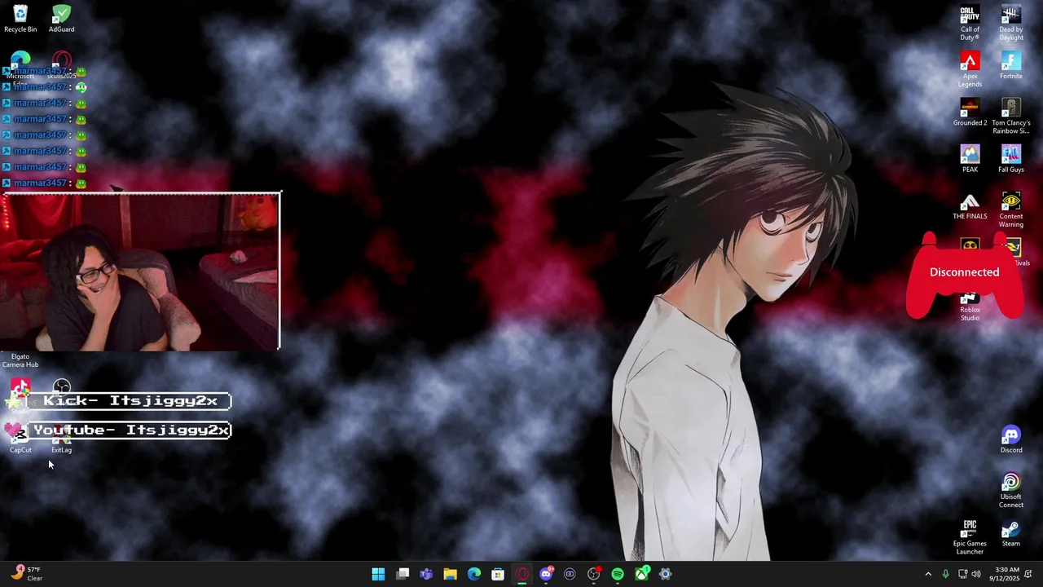Screen dimensions: 1043x587
Task: Open Microsoft Edge from the taskbar
Action: (x=474, y=574)
